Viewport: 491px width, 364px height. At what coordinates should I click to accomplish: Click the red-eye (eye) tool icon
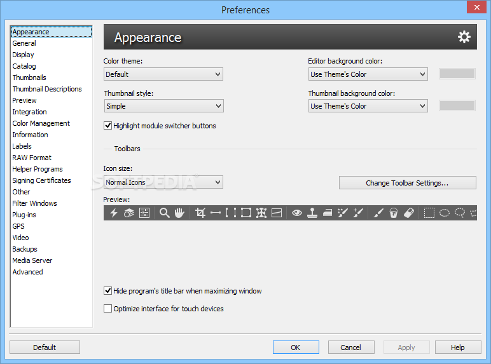(297, 213)
